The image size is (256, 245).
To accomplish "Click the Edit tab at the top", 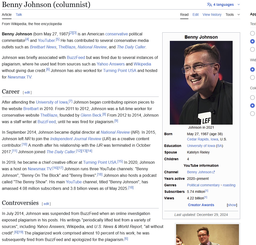I will (x=195, y=15).
